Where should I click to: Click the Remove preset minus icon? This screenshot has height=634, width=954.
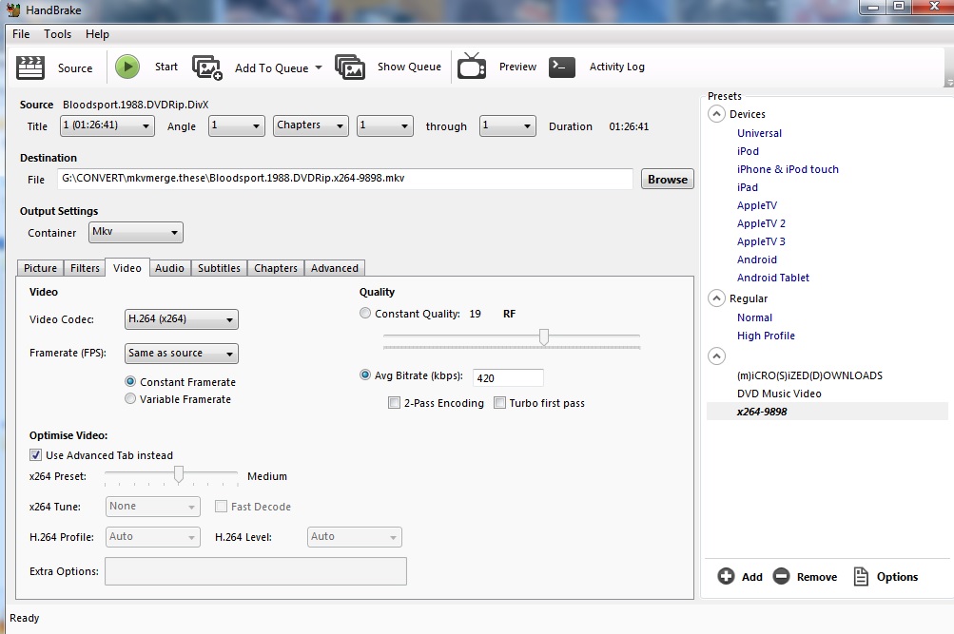pyautogui.click(x=781, y=576)
